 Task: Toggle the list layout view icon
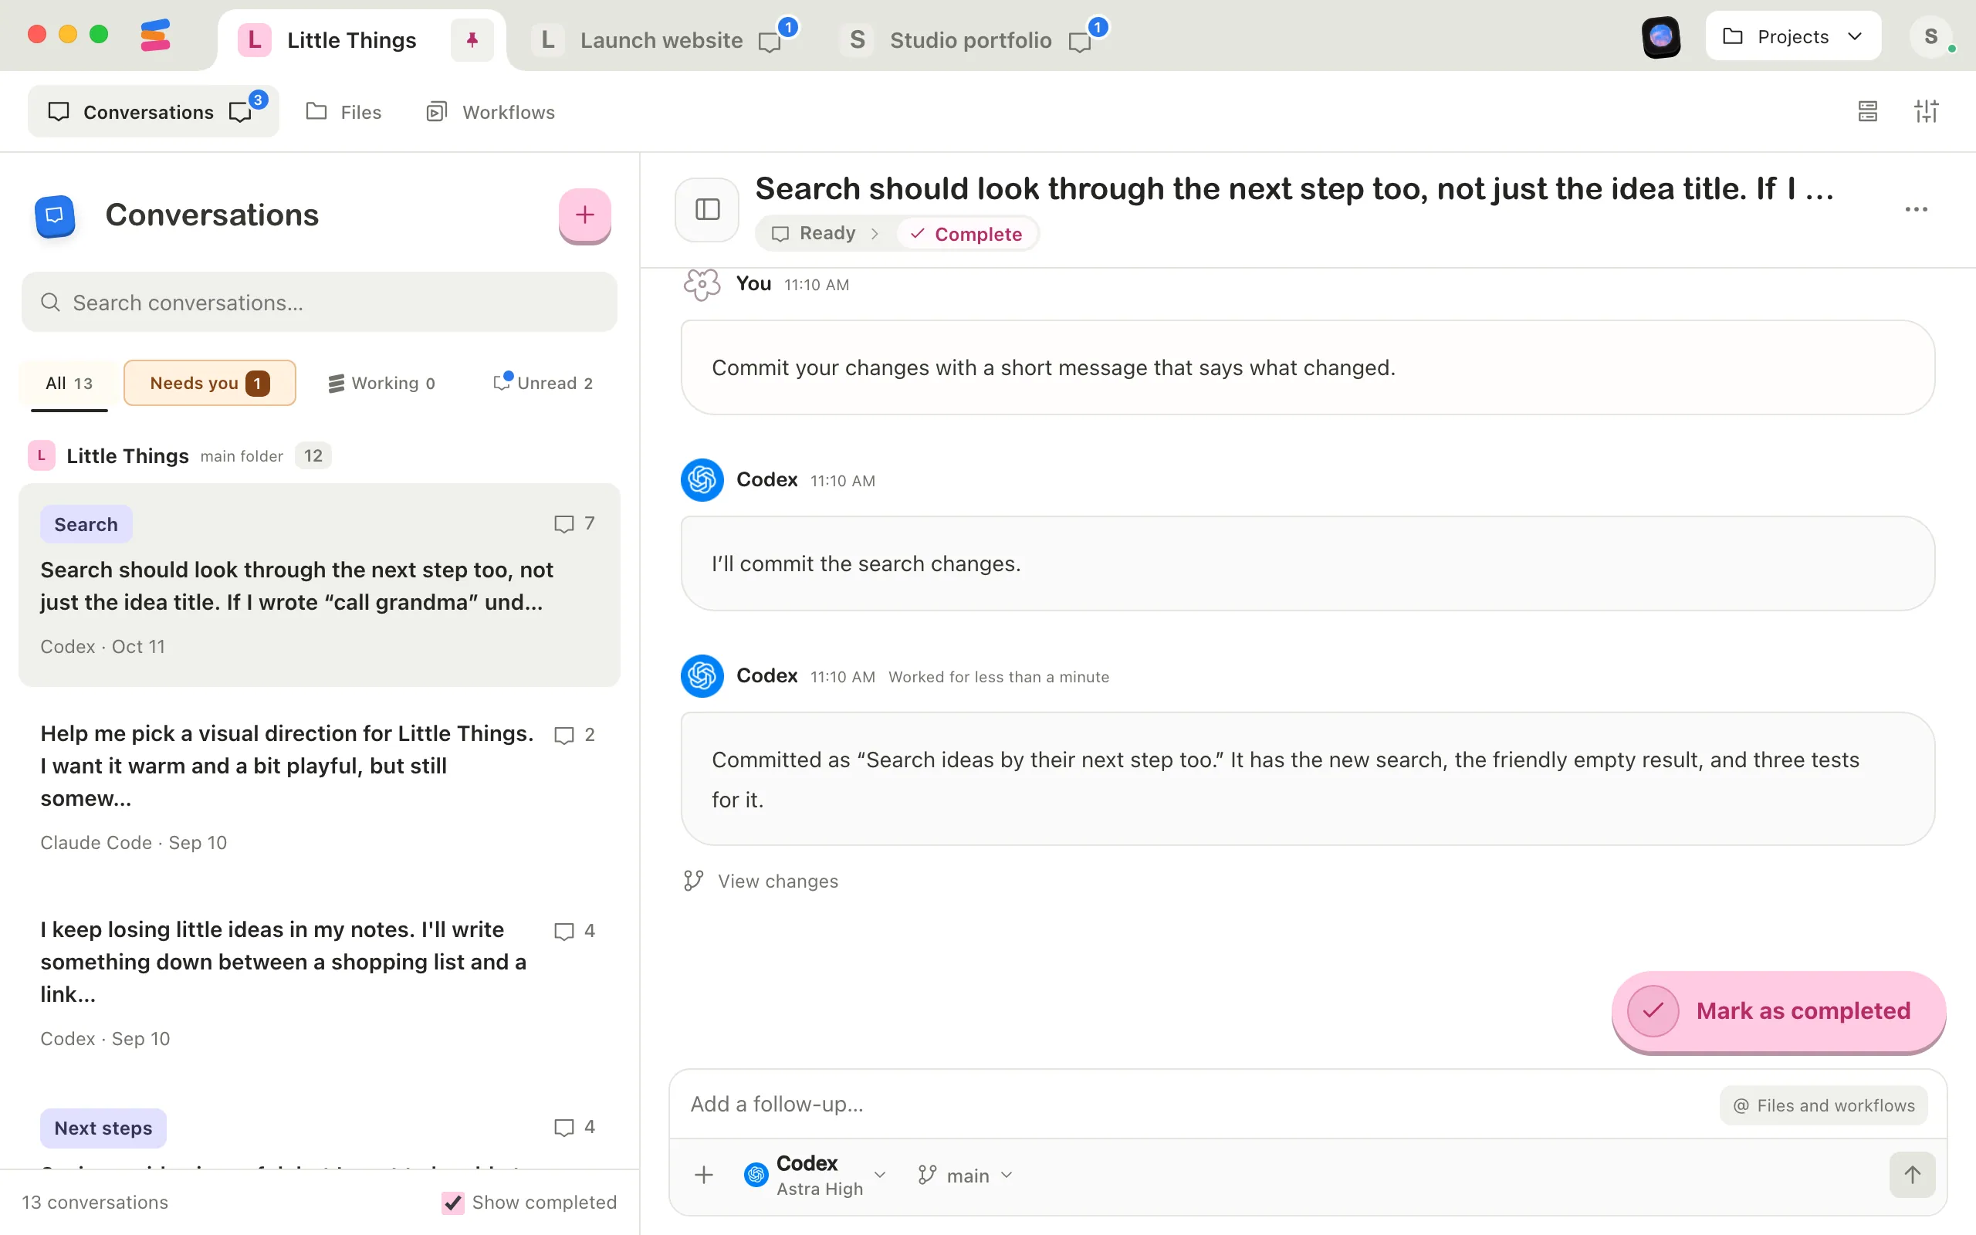click(x=1867, y=111)
